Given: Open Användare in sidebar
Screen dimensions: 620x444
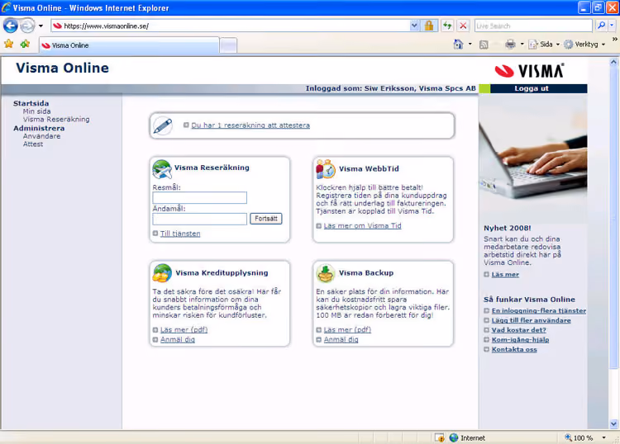Looking at the screenshot, I should pyautogui.click(x=41, y=136).
